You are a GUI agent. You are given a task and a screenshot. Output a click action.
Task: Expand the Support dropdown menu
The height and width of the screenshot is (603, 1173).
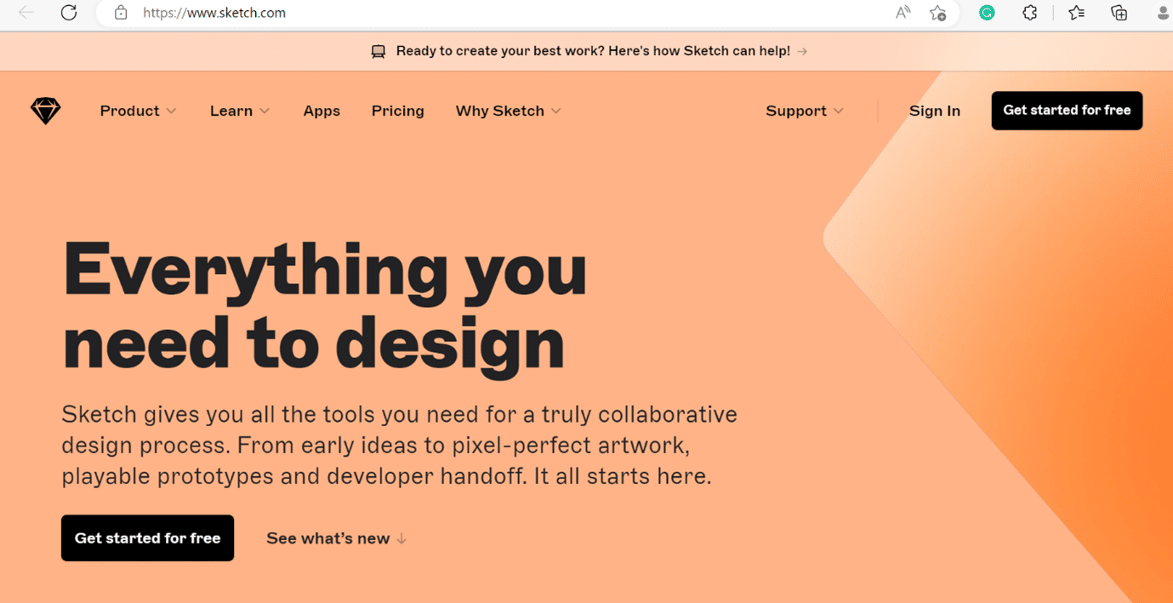tap(805, 111)
